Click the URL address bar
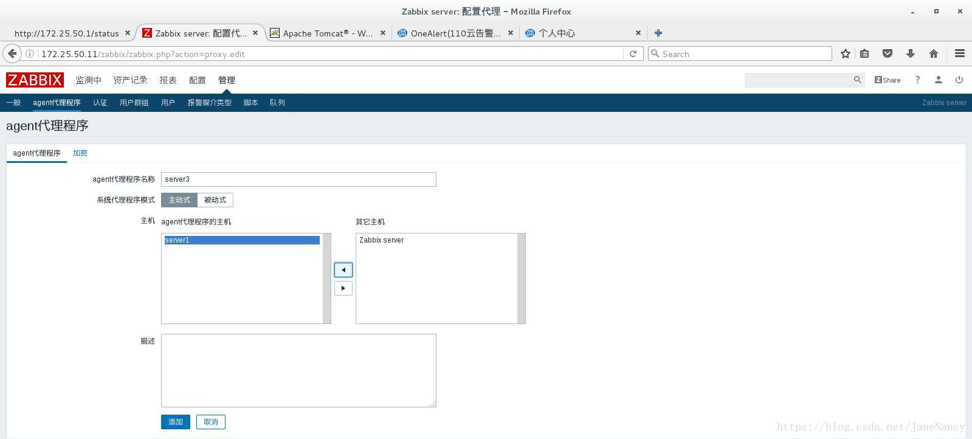The image size is (972, 439). click(x=331, y=54)
